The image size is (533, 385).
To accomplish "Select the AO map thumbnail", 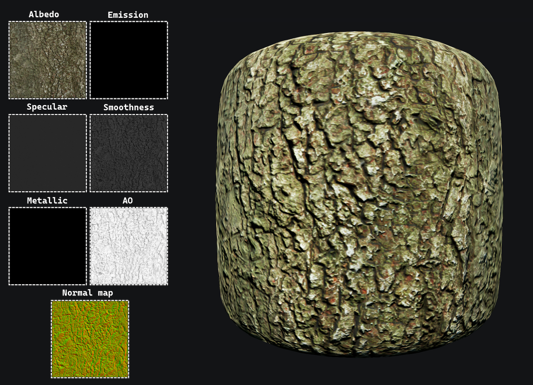I will 129,246.
